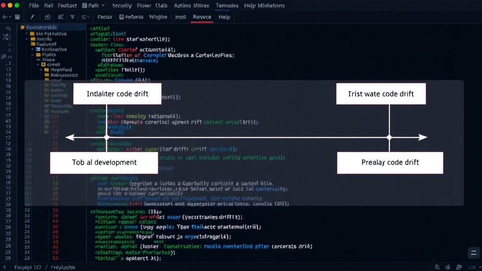Screen dimensions: 482x271
Task: Expand the 'crreil' tree node
Action: click(x=38, y=64)
